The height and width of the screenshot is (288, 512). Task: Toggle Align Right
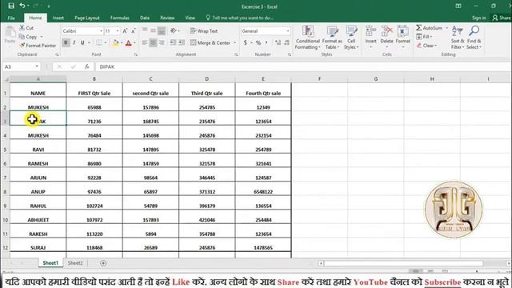tap(162, 42)
